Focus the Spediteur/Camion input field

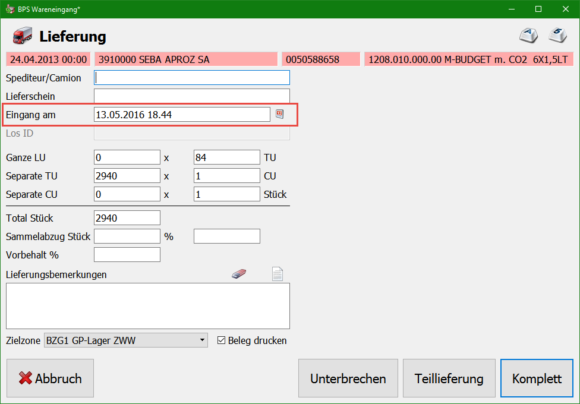click(x=191, y=78)
